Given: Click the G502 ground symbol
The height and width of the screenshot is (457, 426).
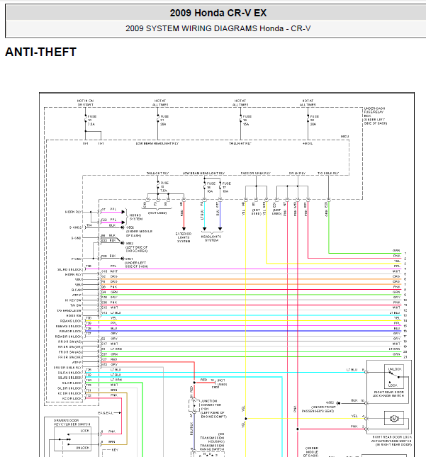Looking at the screenshot, I should 123,227.
